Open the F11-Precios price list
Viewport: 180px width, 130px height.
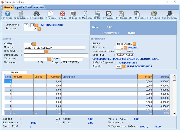click(x=121, y=14)
